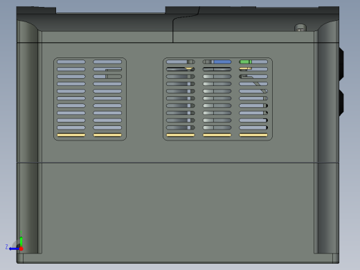Click the green Y axis of the triad
Screen dimensions: 360x270
(x=21, y=242)
